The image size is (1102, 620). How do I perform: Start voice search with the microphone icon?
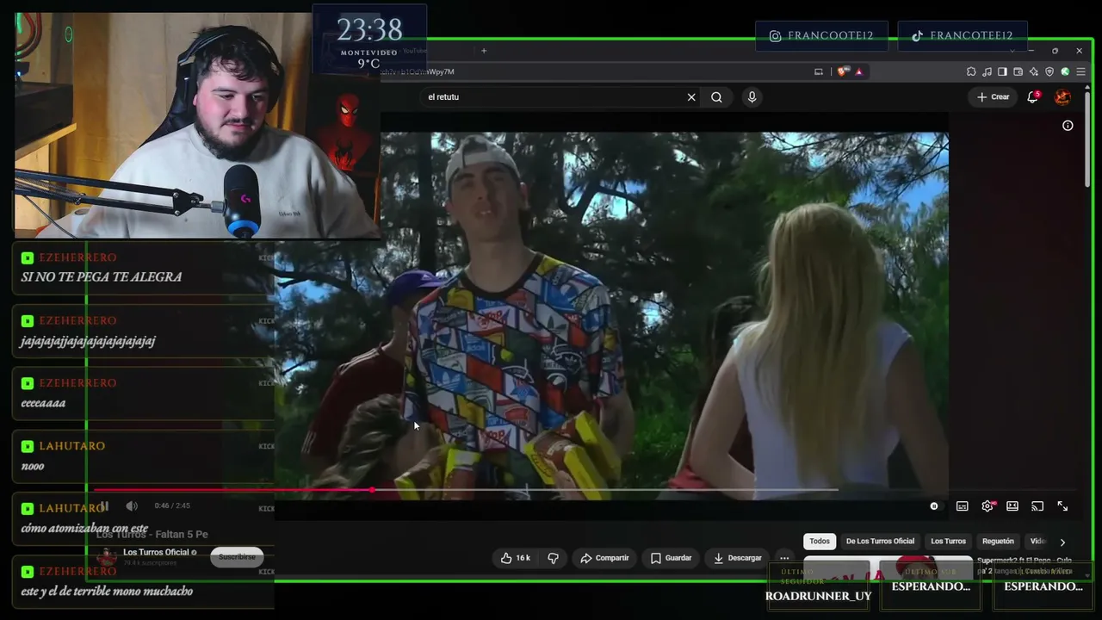point(752,97)
